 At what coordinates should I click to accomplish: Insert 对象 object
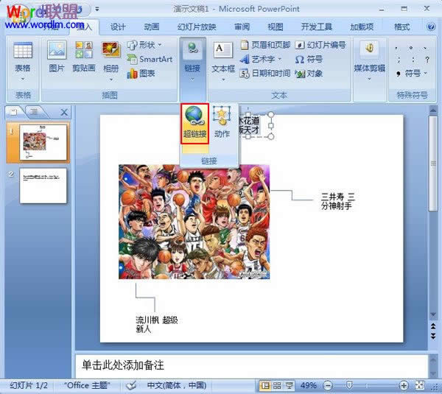point(309,74)
